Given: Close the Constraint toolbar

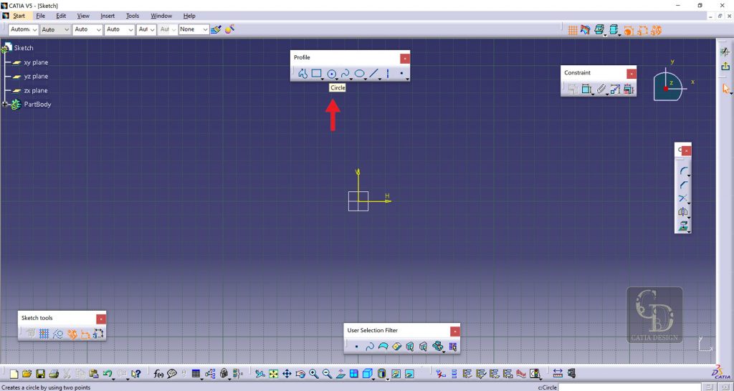Looking at the screenshot, I should pos(631,73).
